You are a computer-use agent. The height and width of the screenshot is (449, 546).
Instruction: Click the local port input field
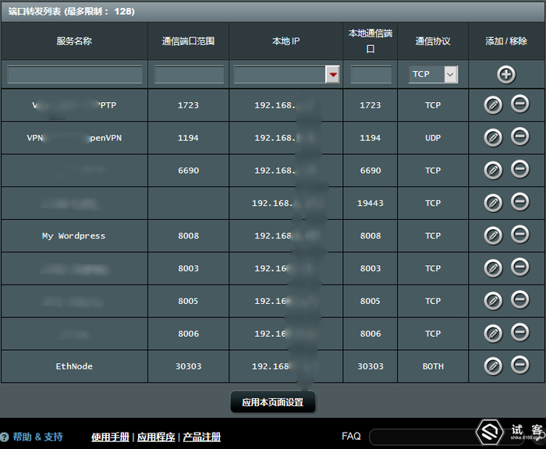pyautogui.click(x=370, y=74)
